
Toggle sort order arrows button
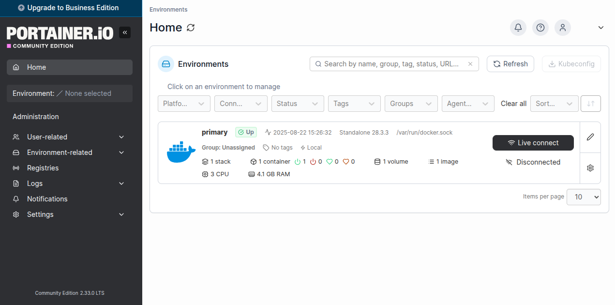pyautogui.click(x=591, y=104)
